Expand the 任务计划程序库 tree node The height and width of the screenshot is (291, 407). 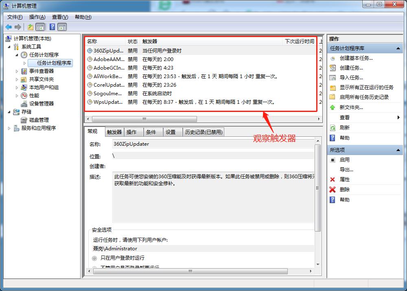(x=25, y=63)
